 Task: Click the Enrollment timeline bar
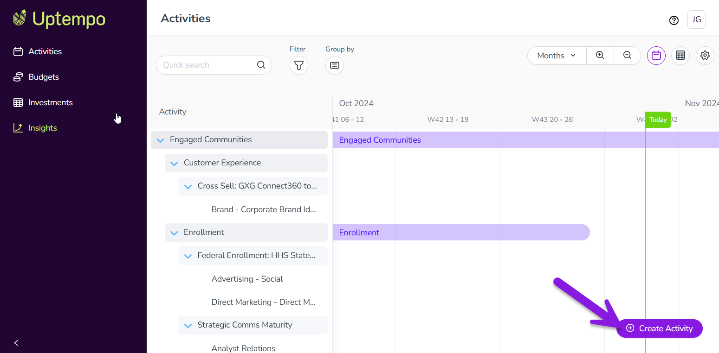pyautogui.click(x=461, y=233)
